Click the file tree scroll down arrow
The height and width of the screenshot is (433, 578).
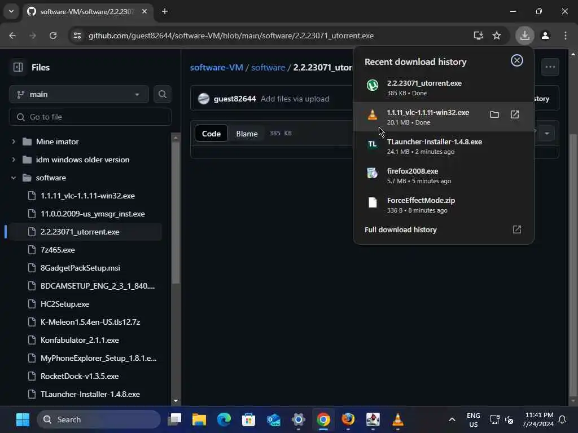click(x=176, y=401)
